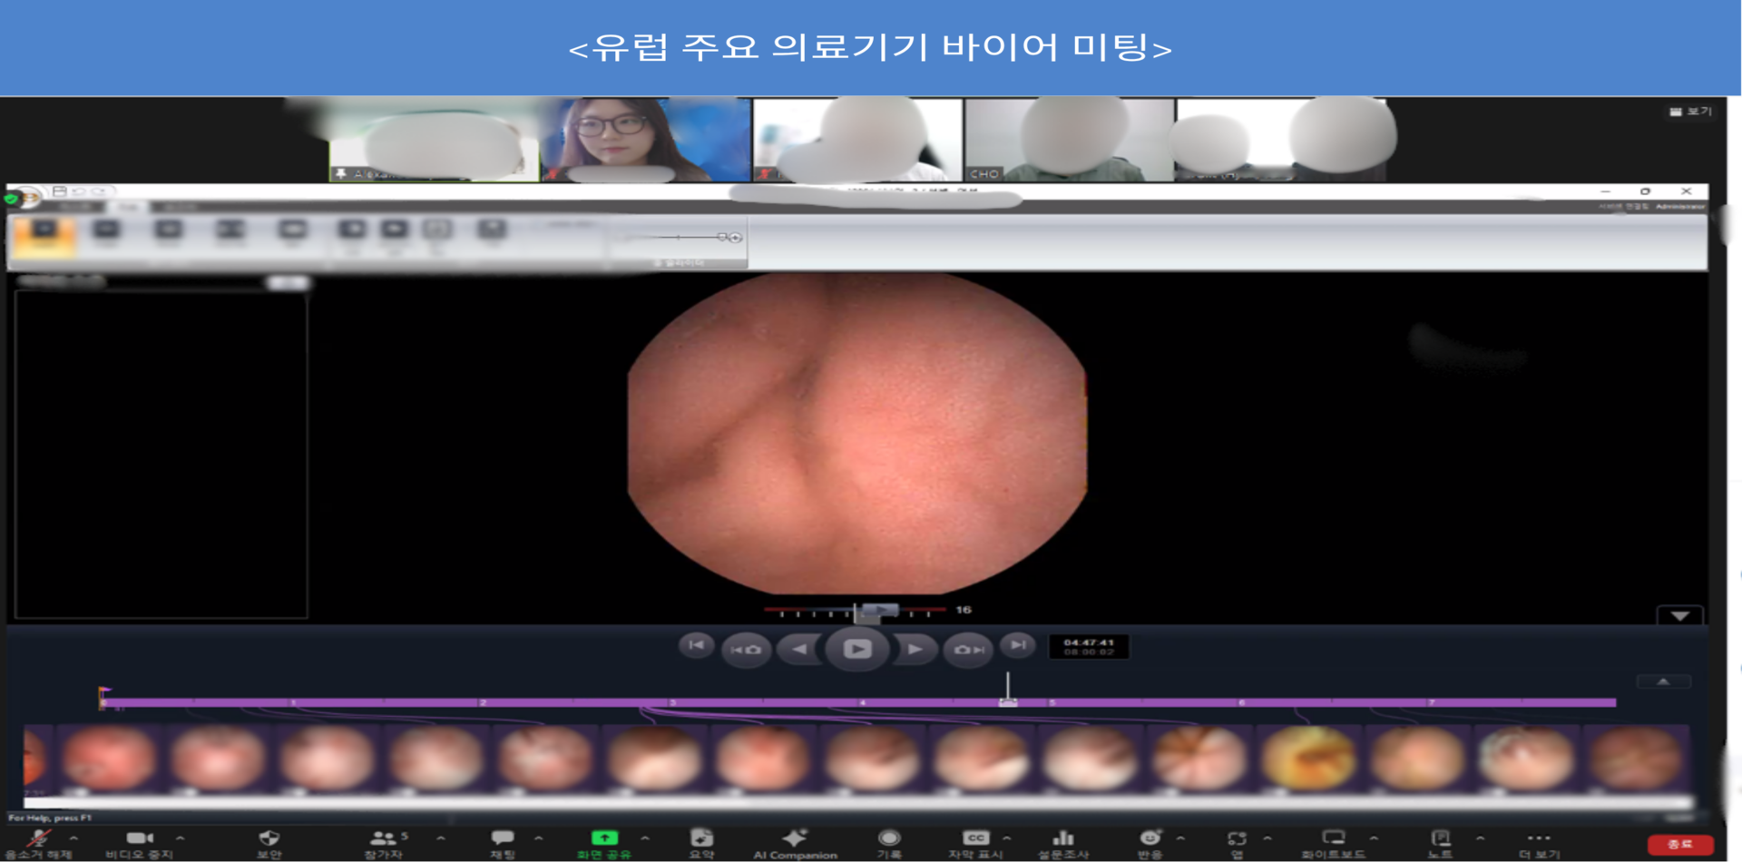Viewport: 1742px width, 862px height.
Task: Click the green 화면 공유 share screen icon
Action: 604,838
